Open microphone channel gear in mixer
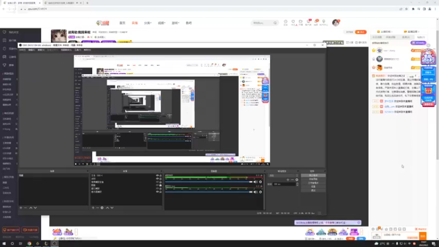Screen dimensions: 439x247 (x=260, y=192)
